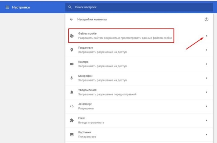This screenshot has height=143, width=217.
Task: Open the Flash setting
Action: (x=139, y=120)
